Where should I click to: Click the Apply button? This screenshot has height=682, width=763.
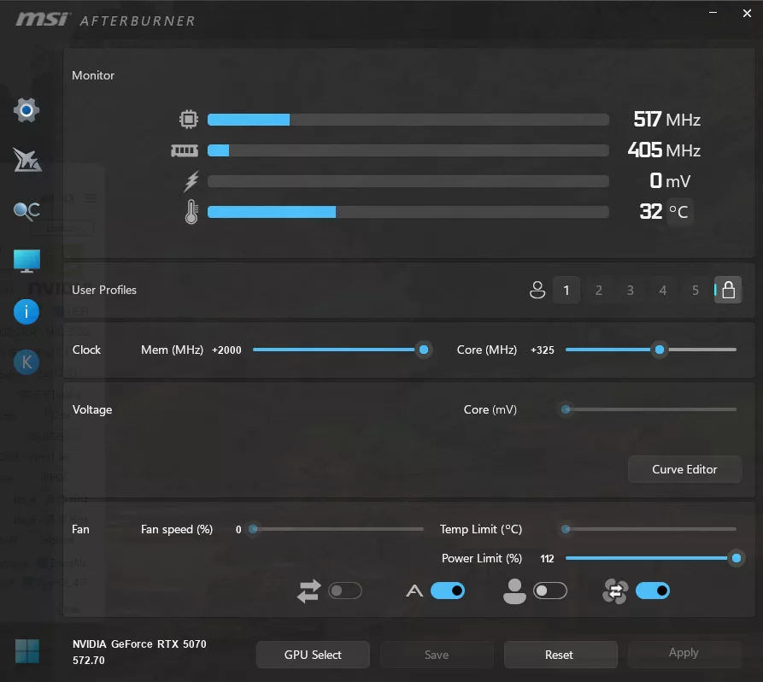coord(684,653)
